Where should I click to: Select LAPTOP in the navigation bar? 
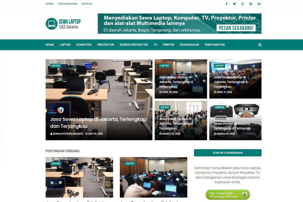65,45
